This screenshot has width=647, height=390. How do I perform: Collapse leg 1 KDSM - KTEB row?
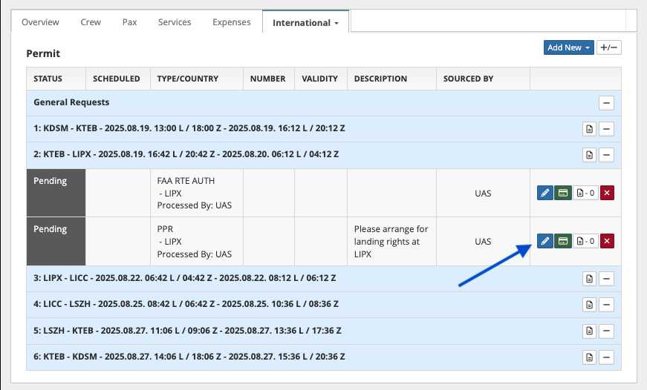click(606, 129)
